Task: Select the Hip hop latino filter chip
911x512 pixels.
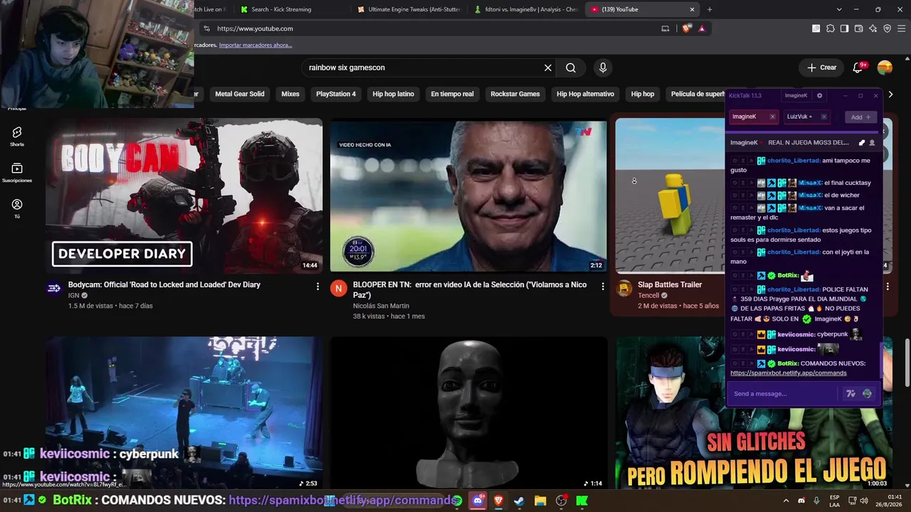Action: [x=394, y=94]
